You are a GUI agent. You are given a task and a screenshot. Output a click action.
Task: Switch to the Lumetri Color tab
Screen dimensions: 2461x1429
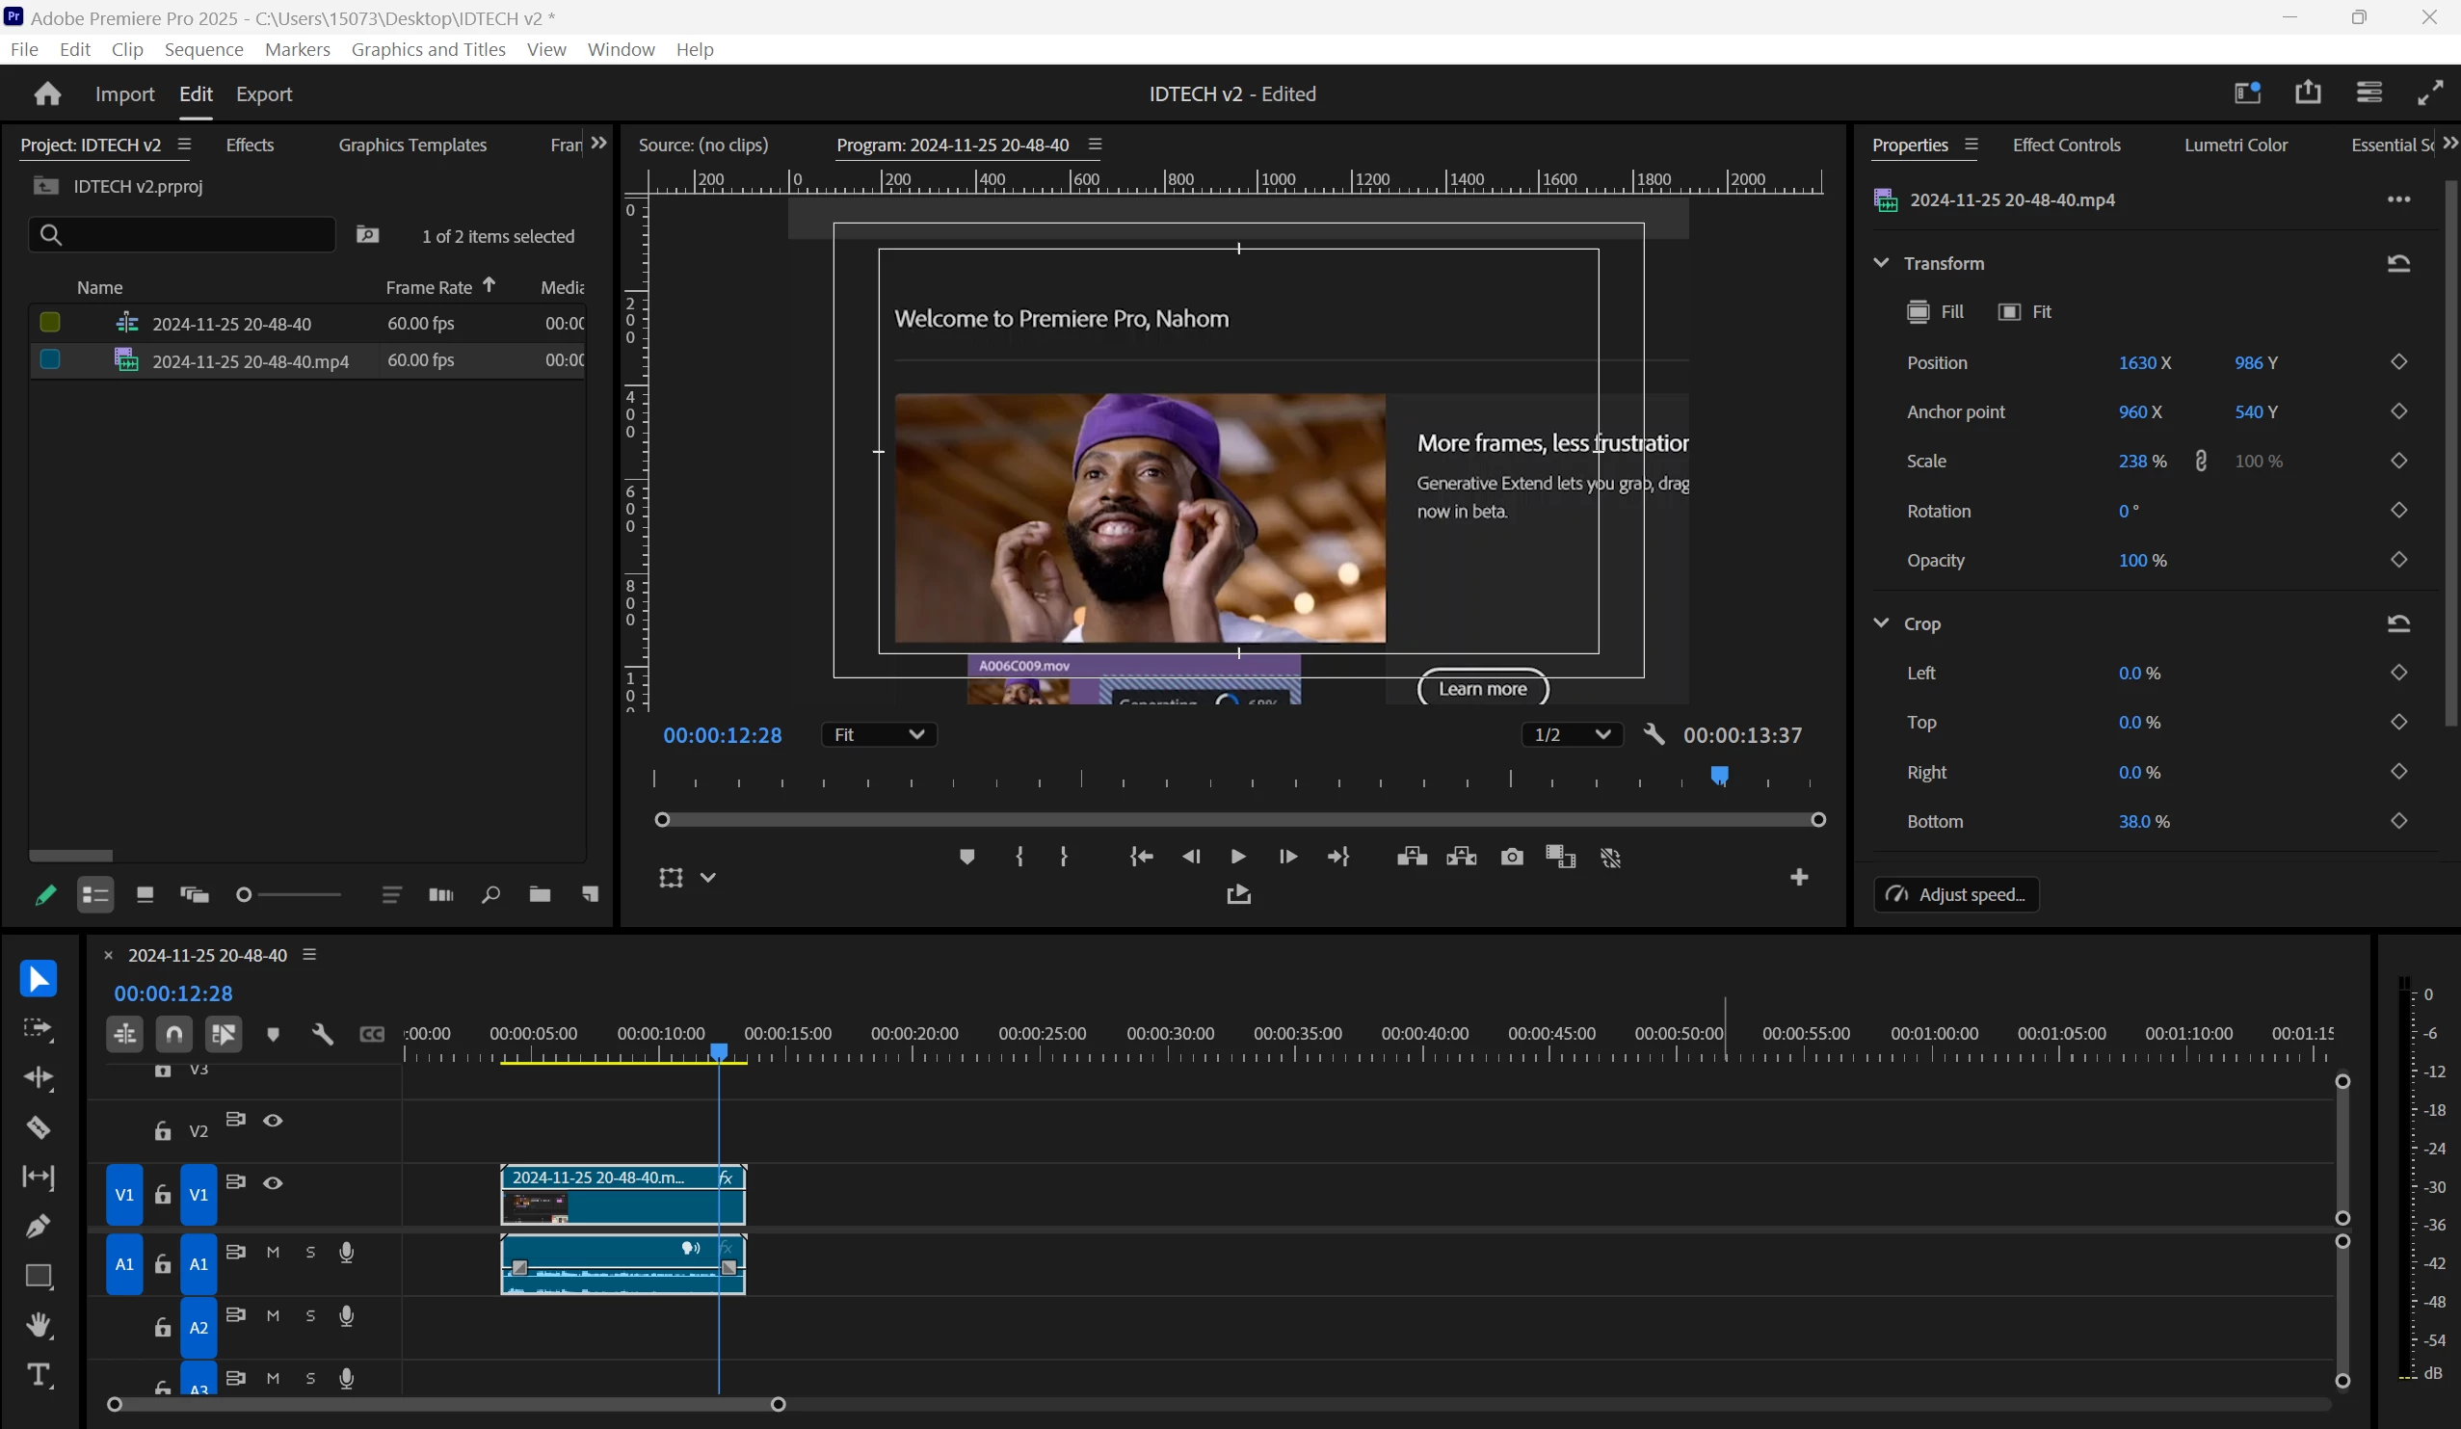pos(2235,145)
